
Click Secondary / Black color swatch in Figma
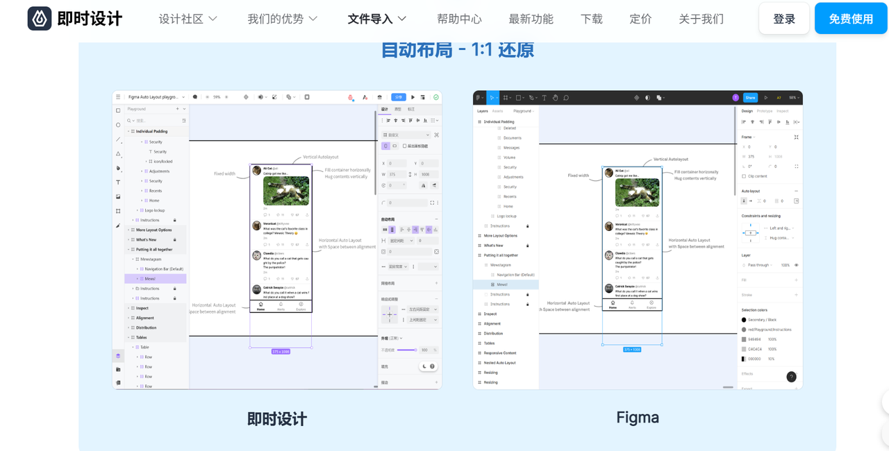tap(745, 320)
